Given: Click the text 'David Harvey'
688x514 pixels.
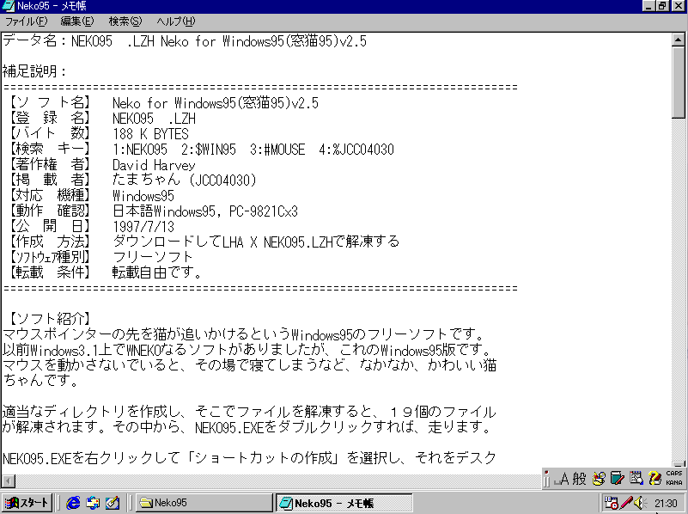Looking at the screenshot, I should (154, 165).
